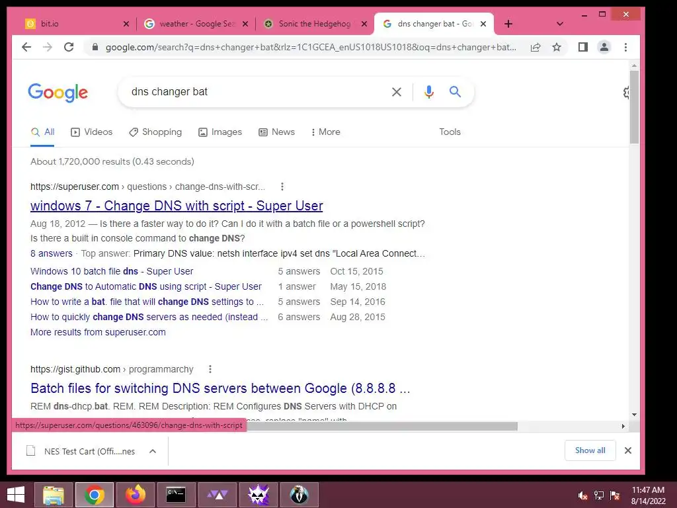Select the News search filter
The image size is (677, 508).
coord(277,132)
